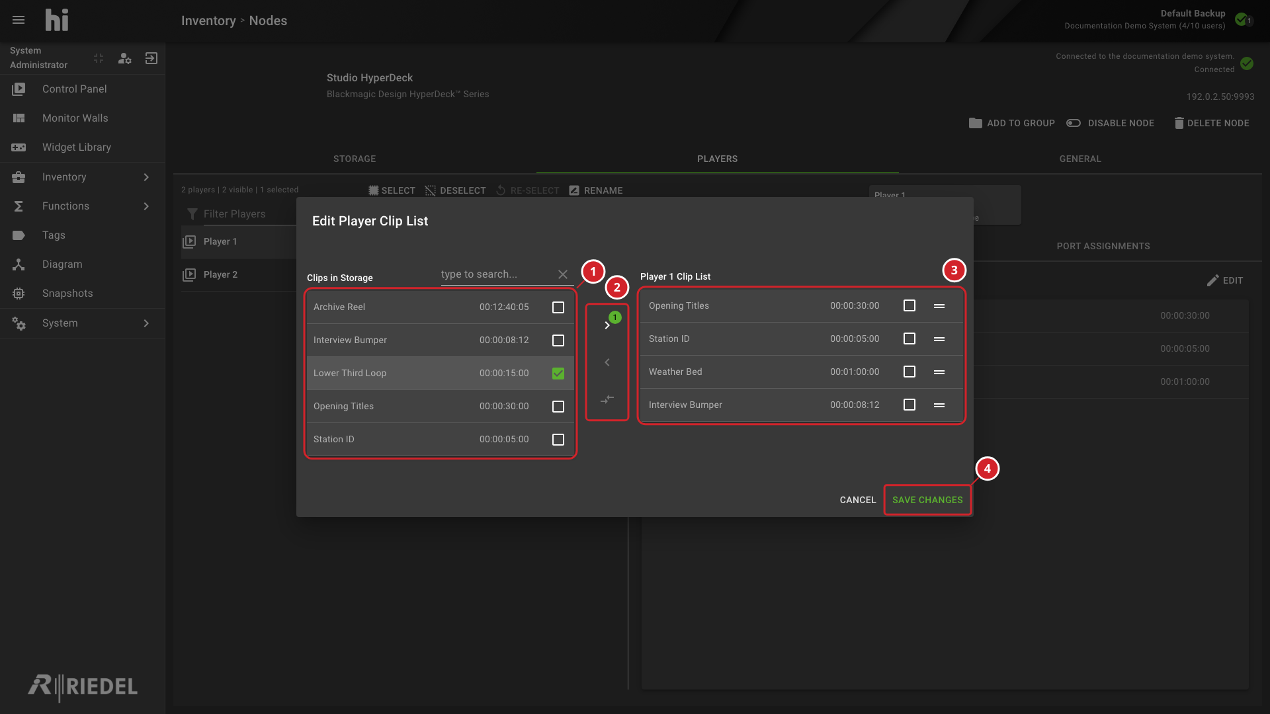Click the Rename player button

(x=595, y=190)
